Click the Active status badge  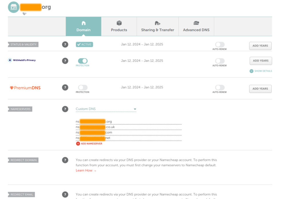tap(84, 44)
